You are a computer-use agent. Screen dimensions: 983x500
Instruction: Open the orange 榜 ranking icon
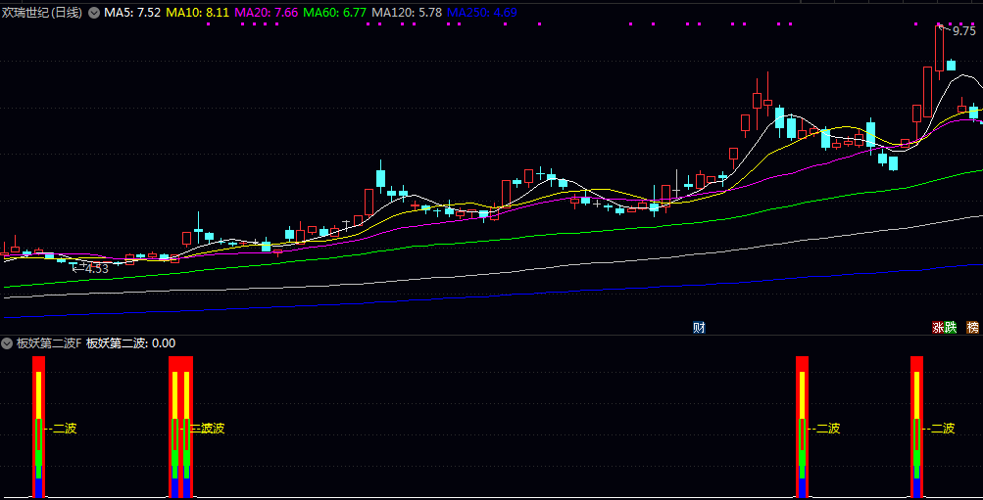point(972,327)
